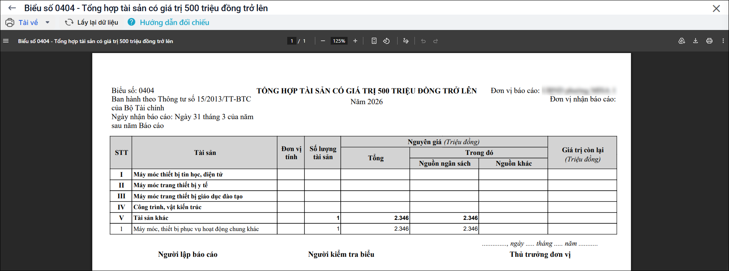Viewport: 729px width, 271px height.
Task: Click the report title TỔNG HỢP TÀI SẢN
Action: pos(367,91)
